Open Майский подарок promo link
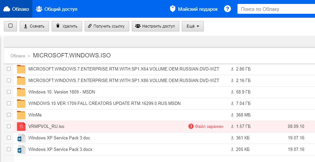315x162 pixels. [x=194, y=9]
